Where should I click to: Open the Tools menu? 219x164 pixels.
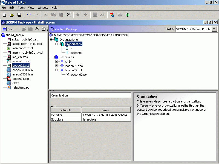[21, 8]
